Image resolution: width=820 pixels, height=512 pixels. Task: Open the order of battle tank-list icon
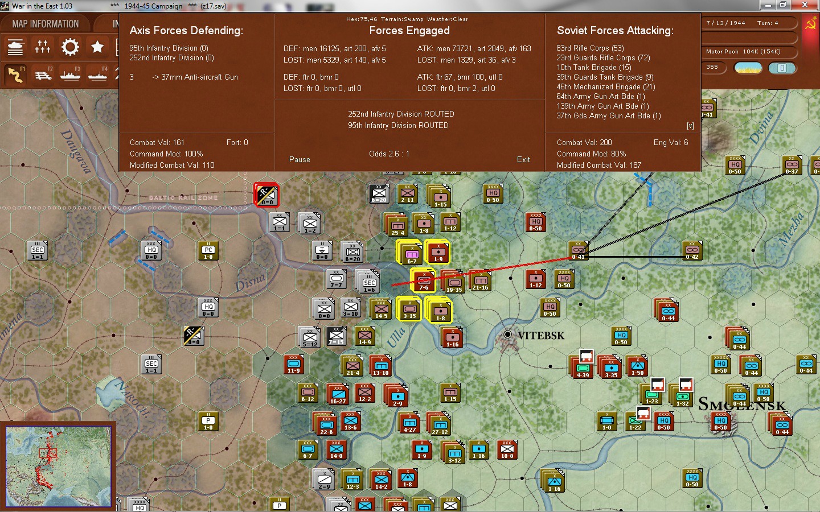(x=15, y=47)
